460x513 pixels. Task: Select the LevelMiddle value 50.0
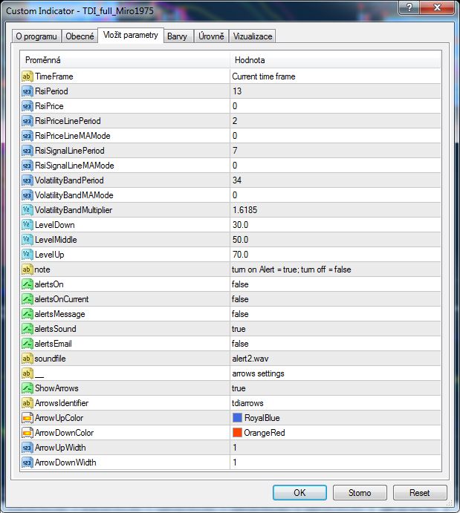pos(240,240)
